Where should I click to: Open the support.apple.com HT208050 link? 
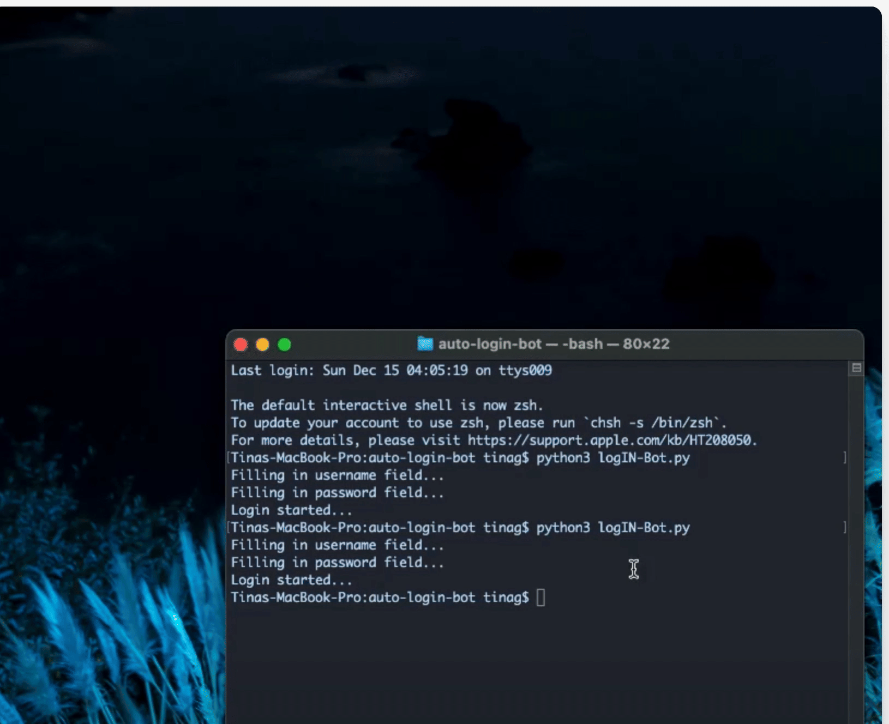click(x=609, y=441)
